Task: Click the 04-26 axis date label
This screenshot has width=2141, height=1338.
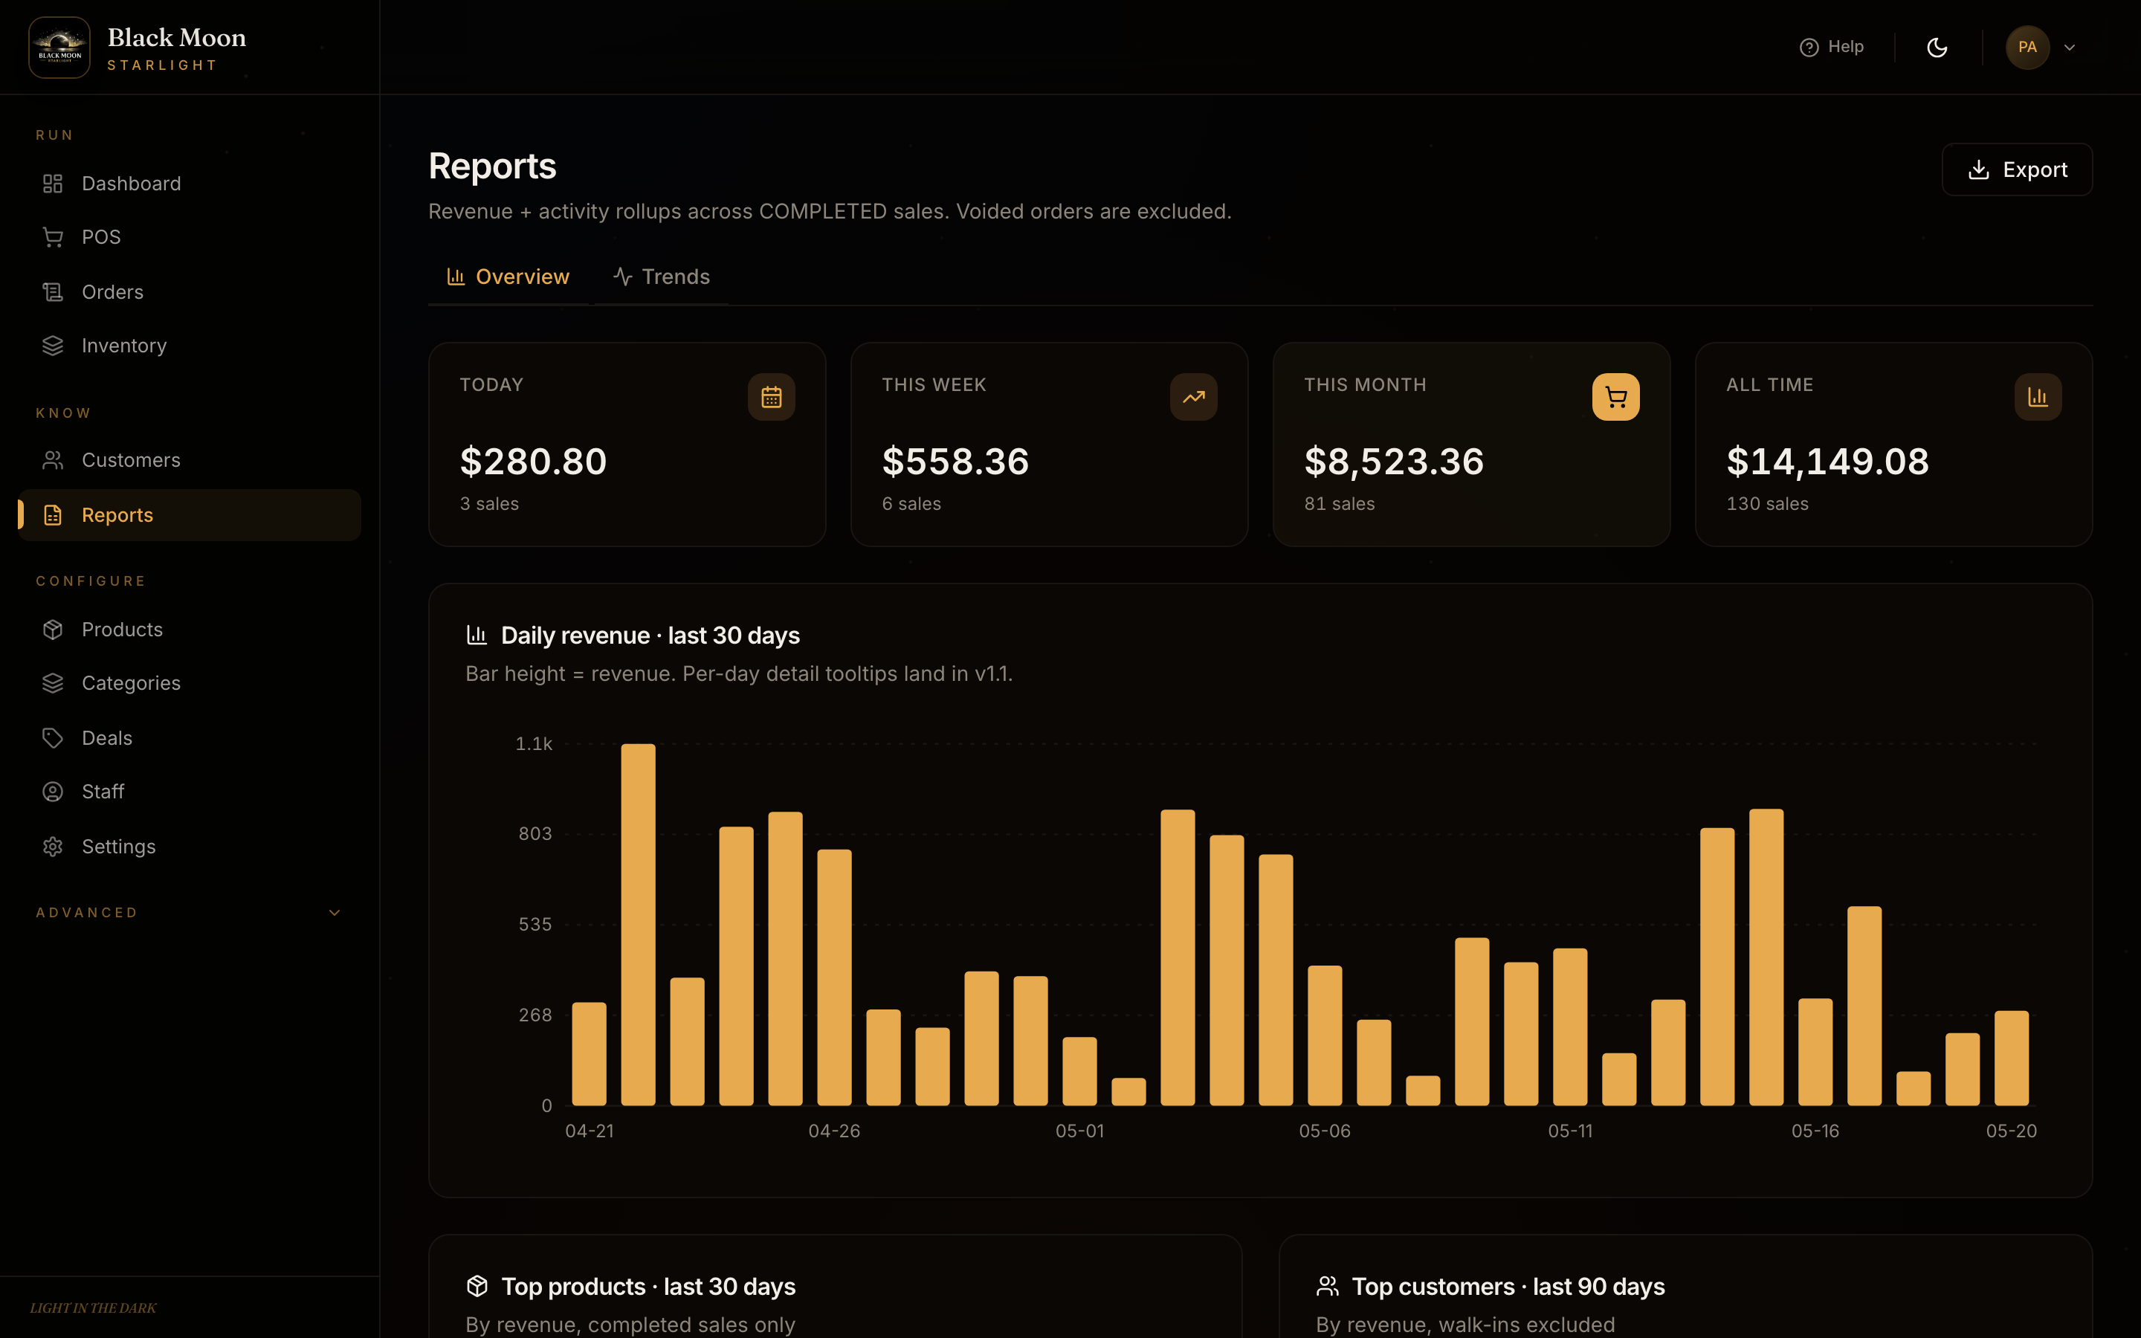Action: [834, 1131]
